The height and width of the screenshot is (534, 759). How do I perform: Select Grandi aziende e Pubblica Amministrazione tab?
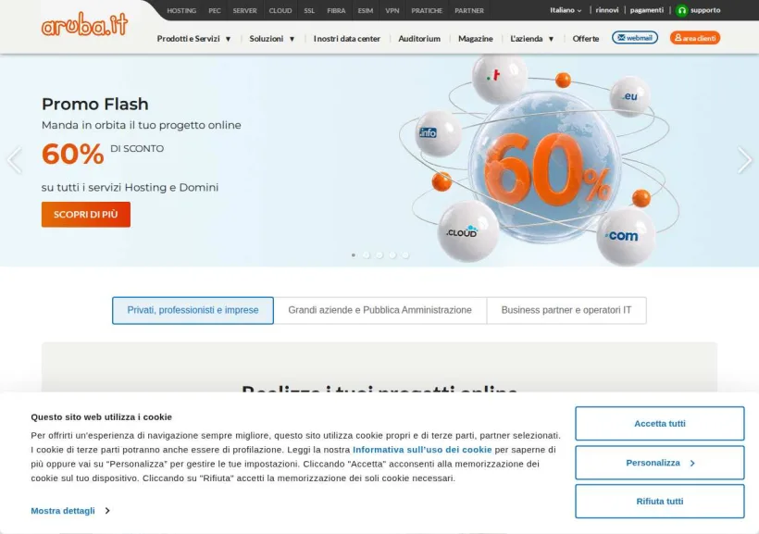(380, 310)
